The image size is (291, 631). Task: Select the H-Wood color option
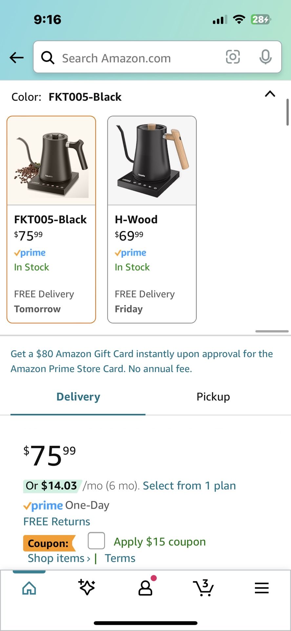tap(152, 219)
